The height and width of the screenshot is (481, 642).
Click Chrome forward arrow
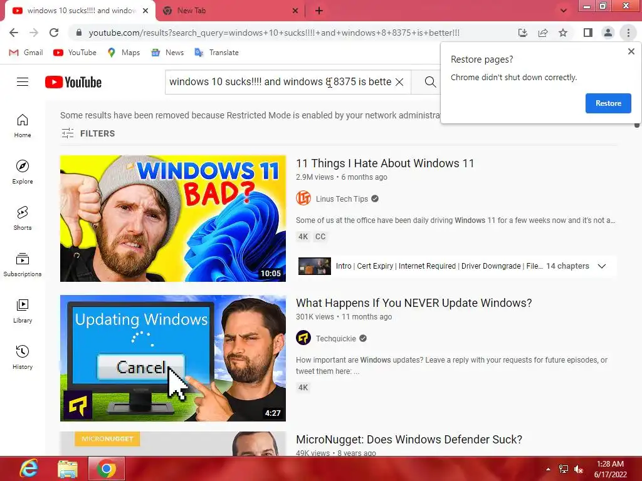click(x=34, y=33)
